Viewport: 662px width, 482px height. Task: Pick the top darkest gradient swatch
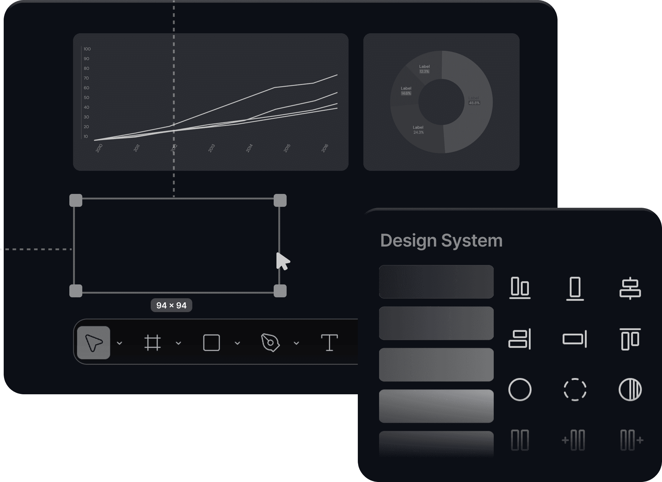click(436, 282)
